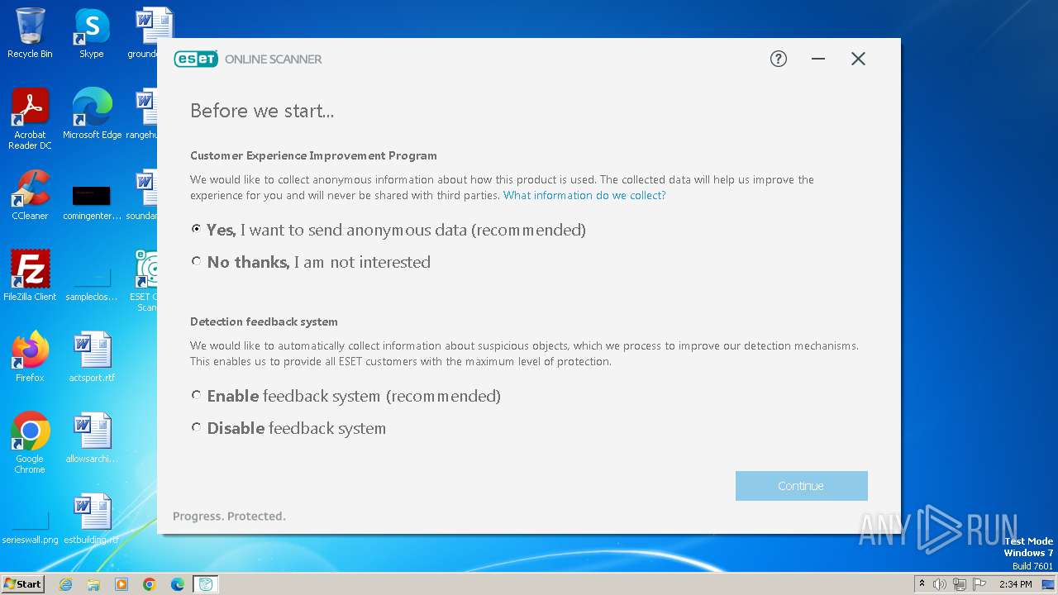Open Action Center flag tray icon
1058x595 pixels.
click(979, 584)
